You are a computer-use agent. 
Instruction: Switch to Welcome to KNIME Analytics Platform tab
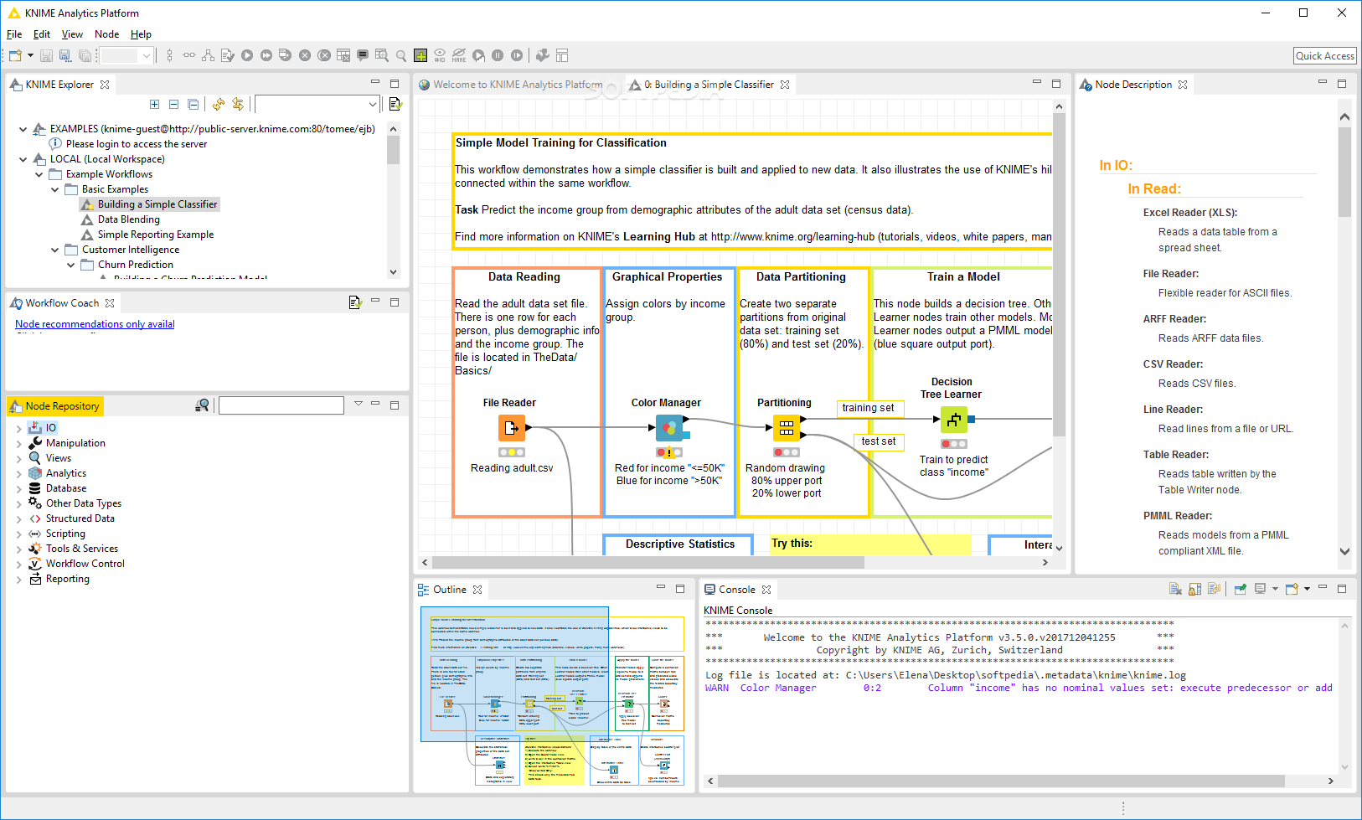coord(511,85)
